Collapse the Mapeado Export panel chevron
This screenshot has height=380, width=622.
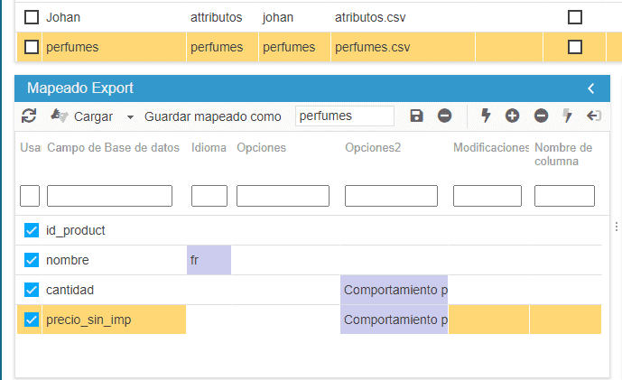pos(591,88)
